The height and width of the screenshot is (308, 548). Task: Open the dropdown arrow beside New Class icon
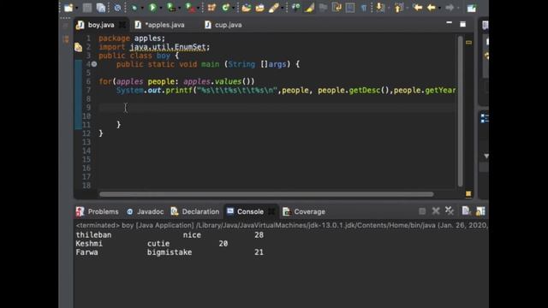(233, 8)
